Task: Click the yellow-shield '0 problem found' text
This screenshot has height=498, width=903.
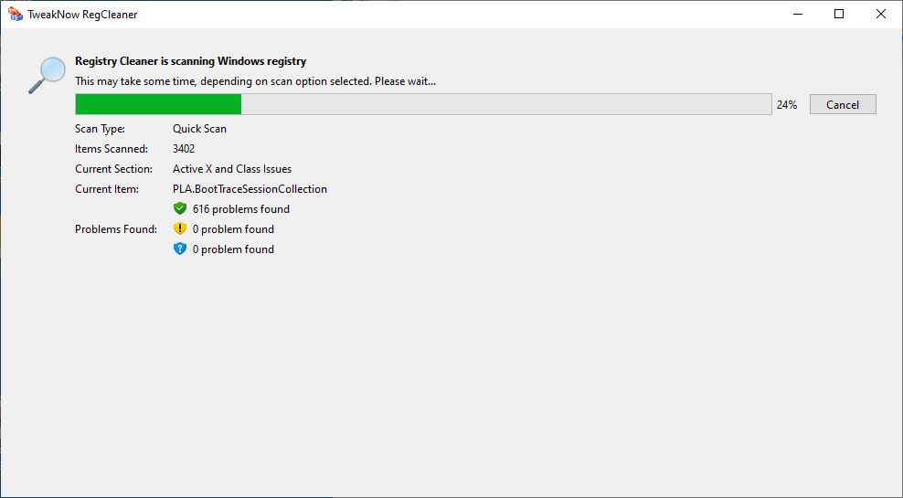Action: tap(233, 229)
